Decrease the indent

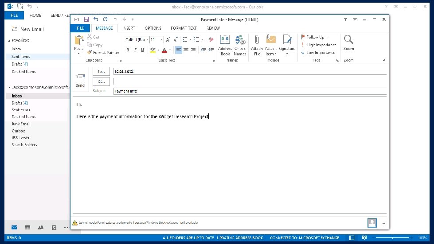[203, 50]
